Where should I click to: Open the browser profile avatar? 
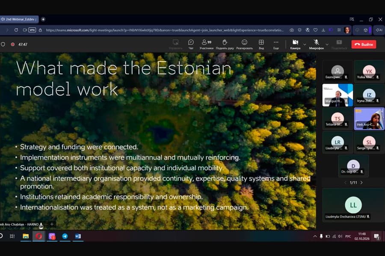[x=347, y=30]
